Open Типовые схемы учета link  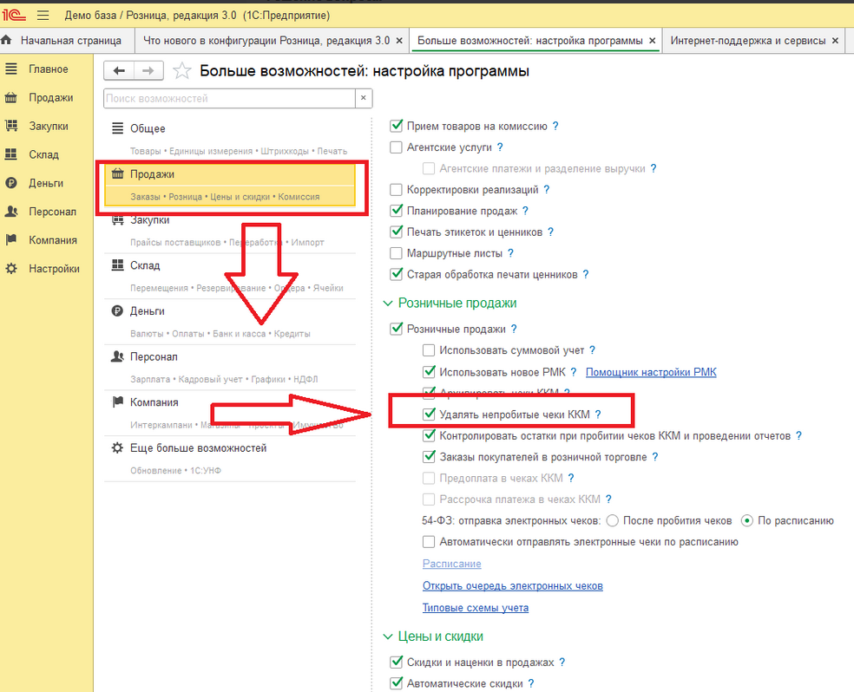click(476, 608)
